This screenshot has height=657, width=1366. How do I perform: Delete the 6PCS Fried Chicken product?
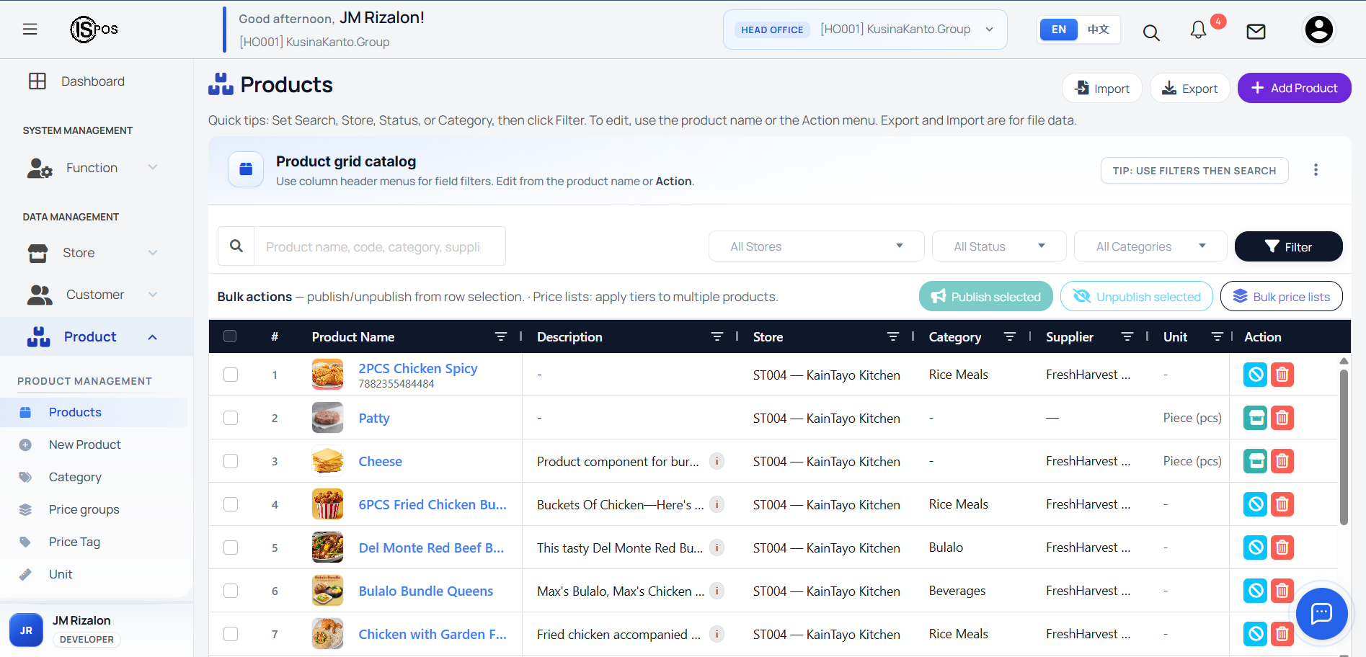1282,504
